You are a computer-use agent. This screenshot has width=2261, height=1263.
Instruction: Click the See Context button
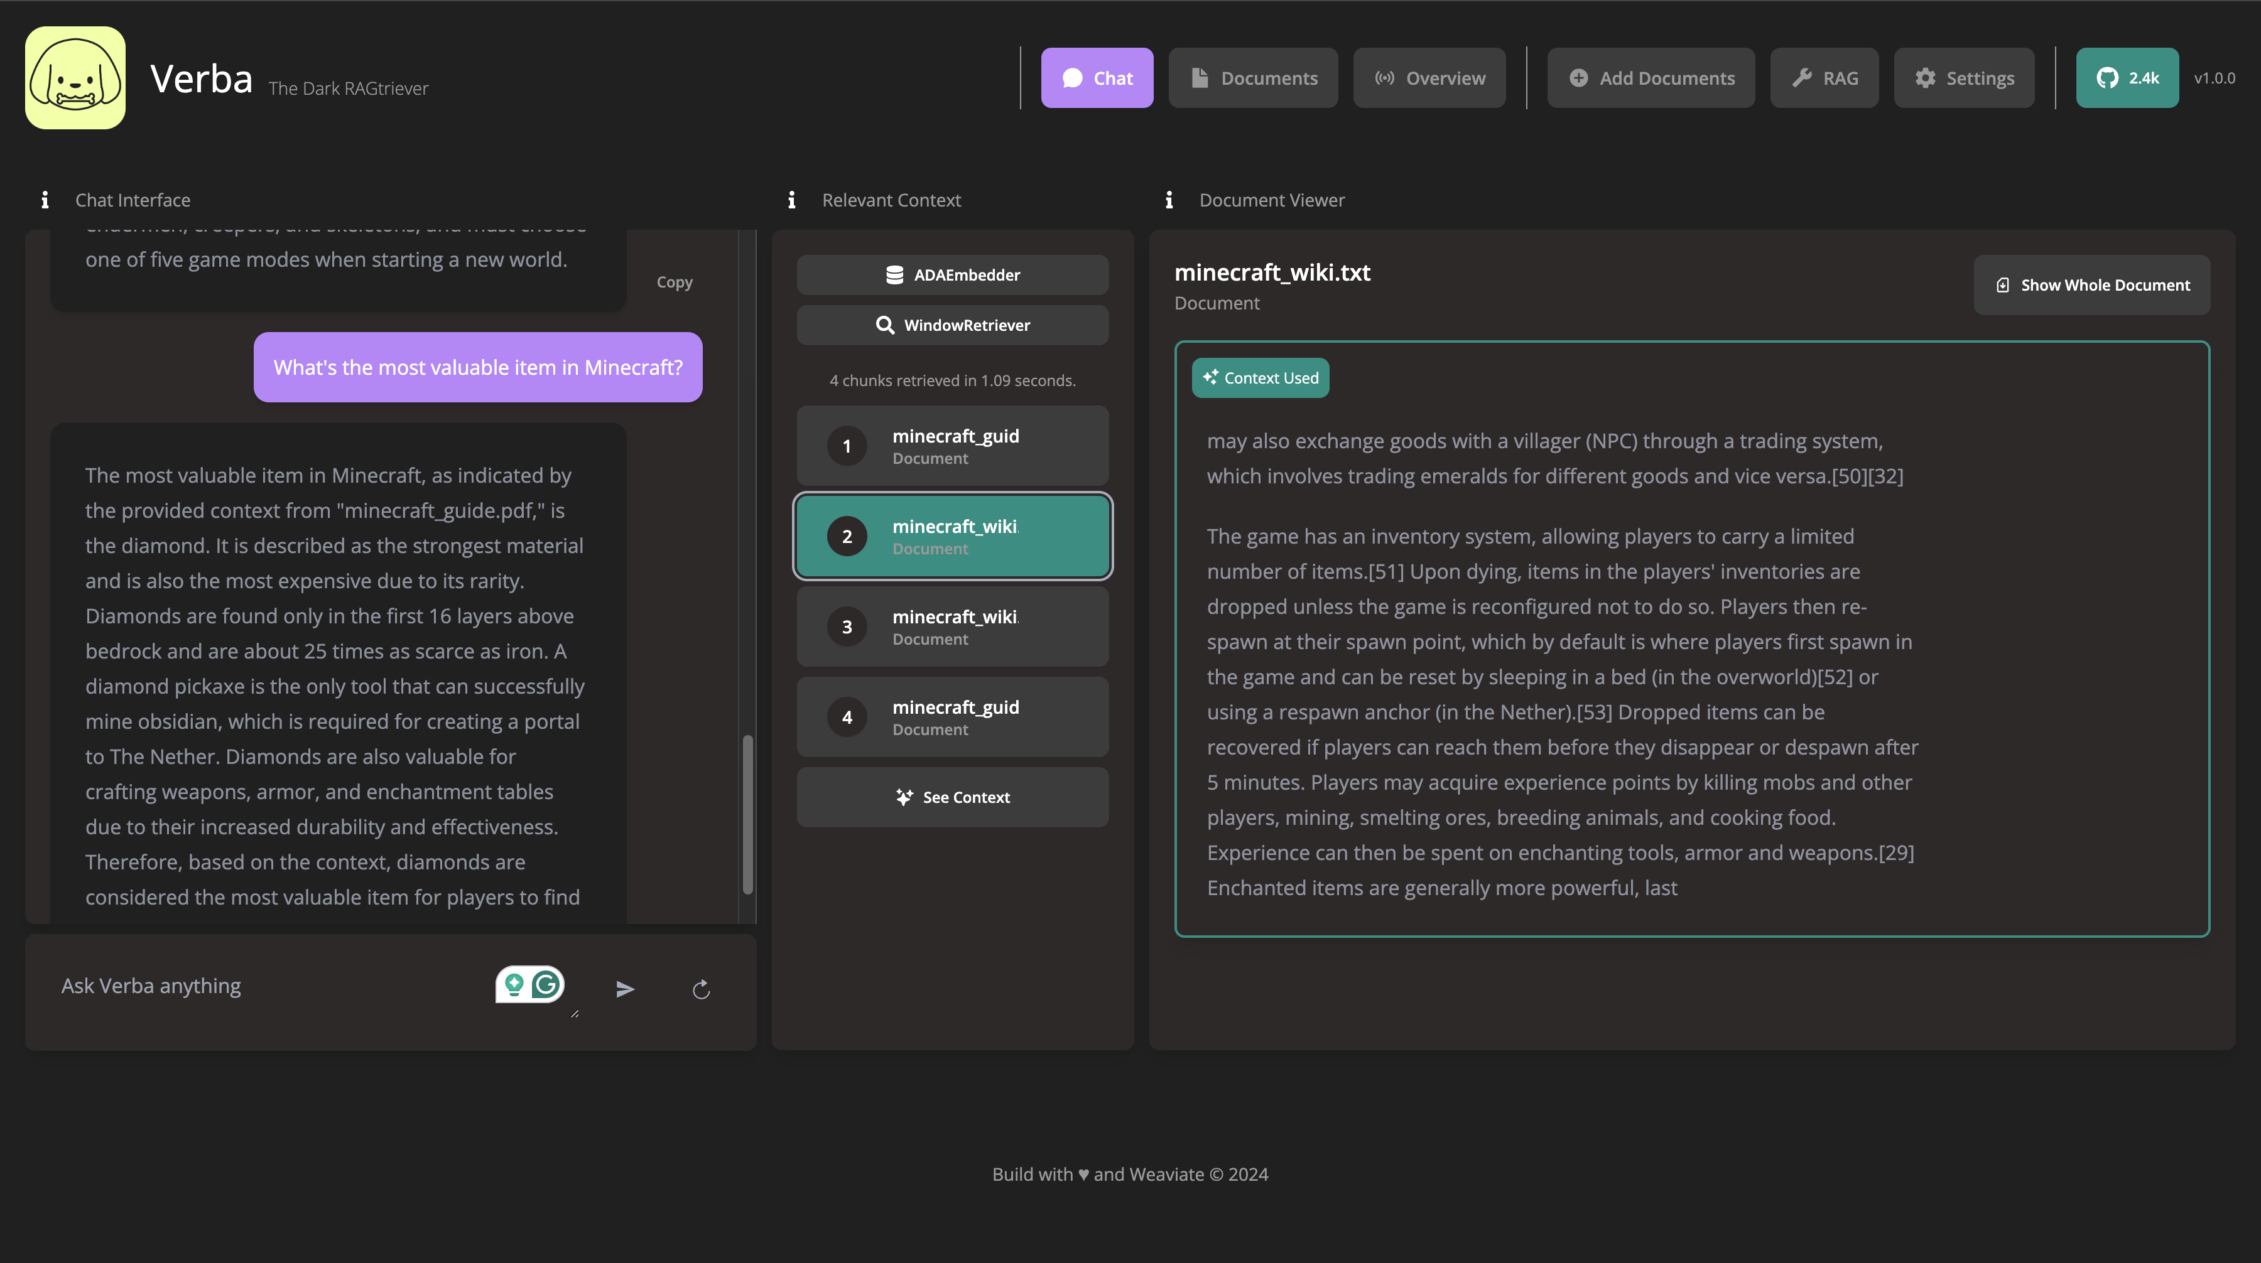(x=952, y=796)
